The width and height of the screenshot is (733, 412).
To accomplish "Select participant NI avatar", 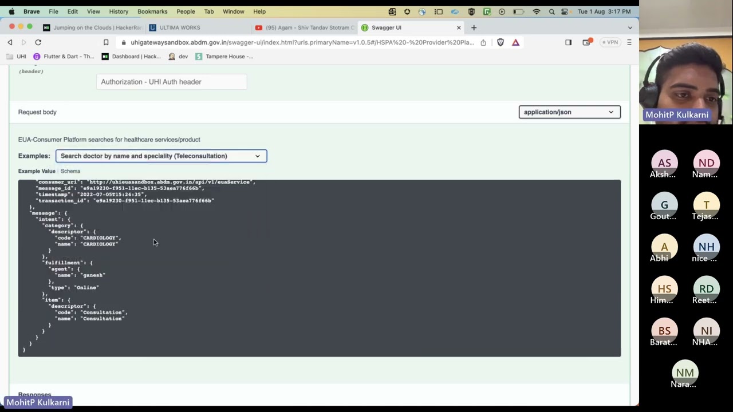I will pyautogui.click(x=706, y=331).
